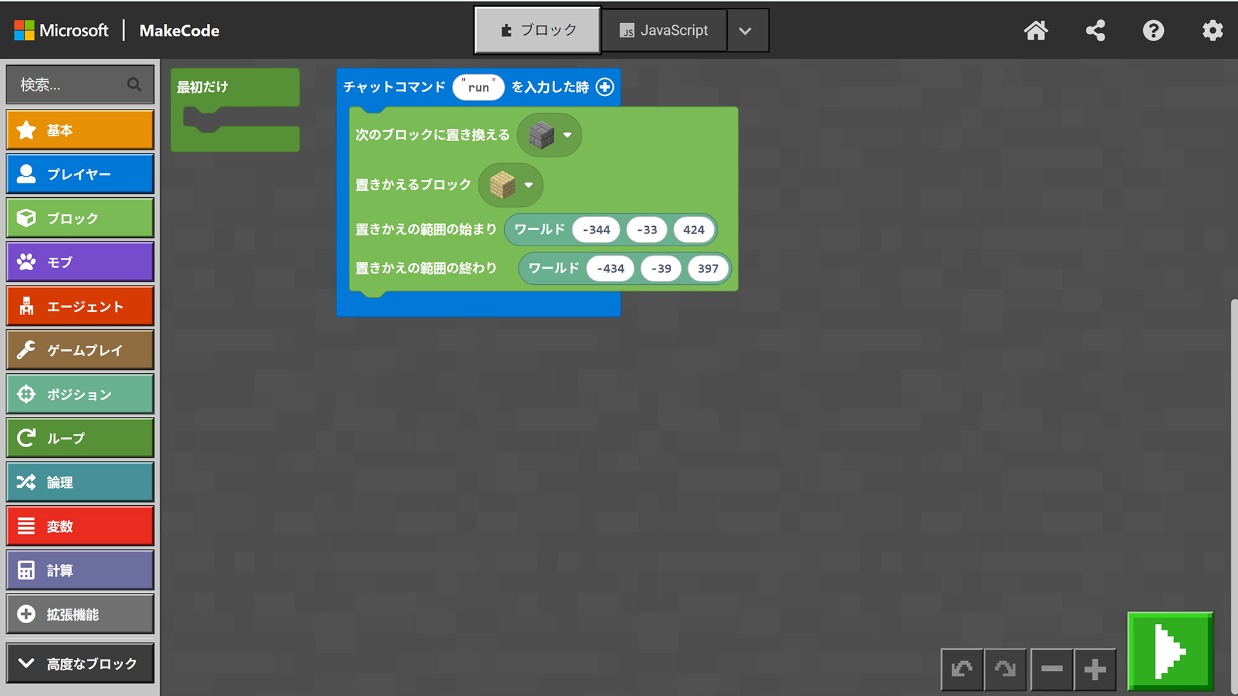Open the ゲームプレイ category
Image resolution: width=1238 pixels, height=696 pixels.
80,350
